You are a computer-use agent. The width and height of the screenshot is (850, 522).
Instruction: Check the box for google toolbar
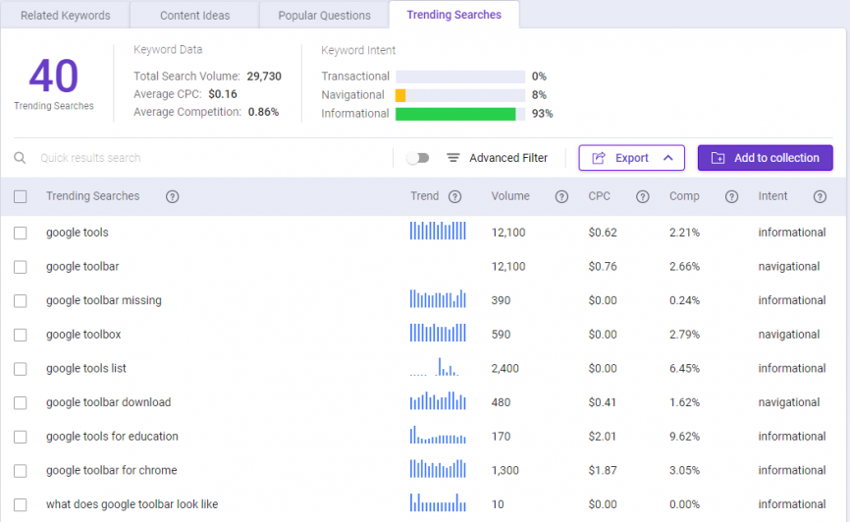point(20,267)
